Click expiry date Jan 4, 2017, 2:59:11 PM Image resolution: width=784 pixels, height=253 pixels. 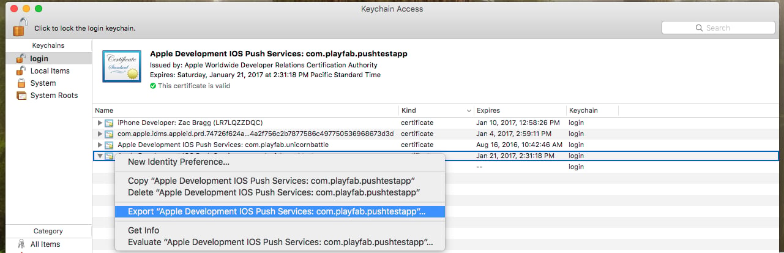513,134
